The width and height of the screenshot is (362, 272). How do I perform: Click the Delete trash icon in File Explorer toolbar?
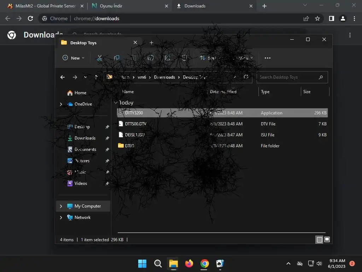click(x=185, y=58)
